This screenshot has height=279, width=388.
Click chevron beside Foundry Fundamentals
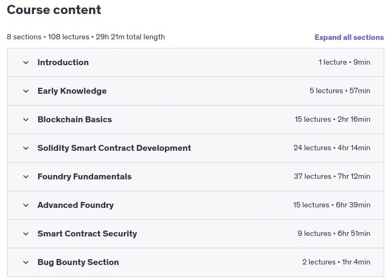[x=26, y=177]
